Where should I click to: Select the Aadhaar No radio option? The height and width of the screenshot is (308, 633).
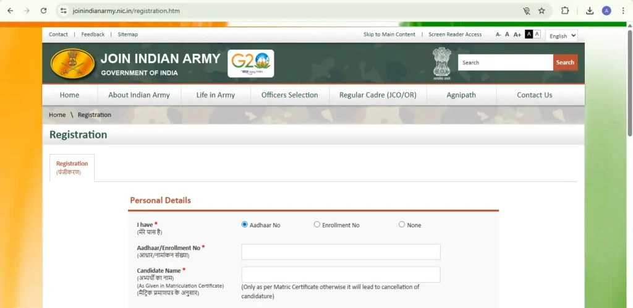pos(245,225)
